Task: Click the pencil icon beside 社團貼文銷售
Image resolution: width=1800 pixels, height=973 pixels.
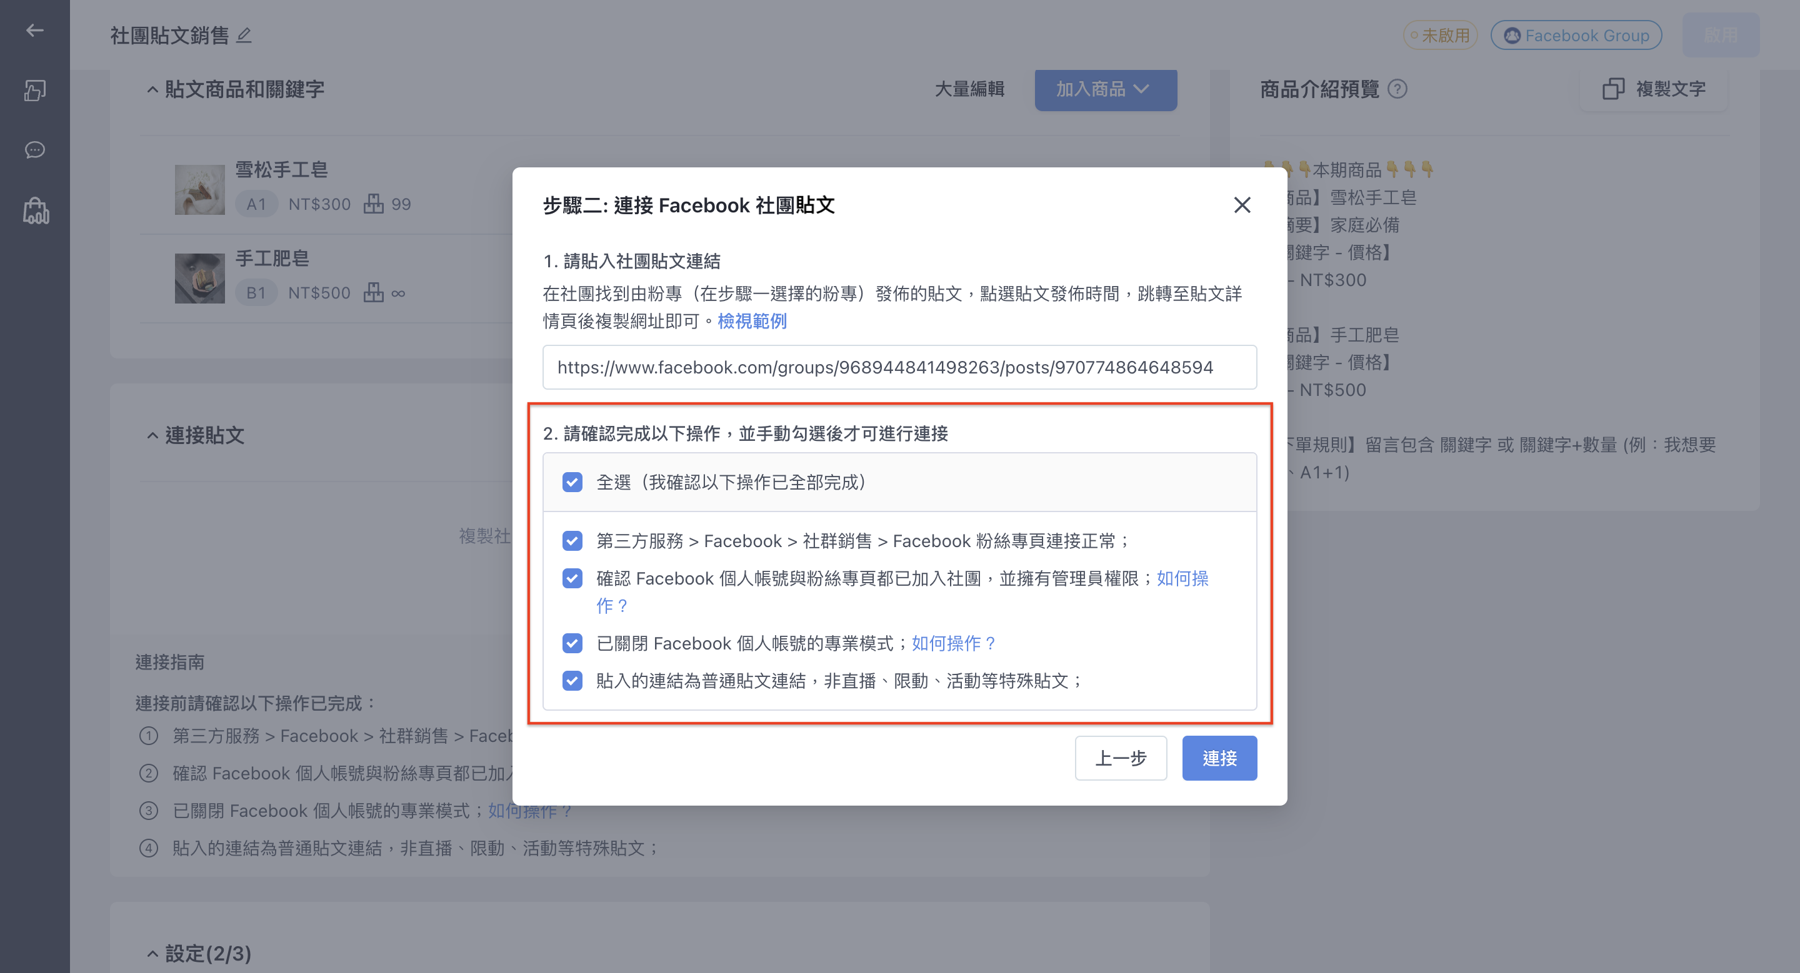Action: point(243,35)
